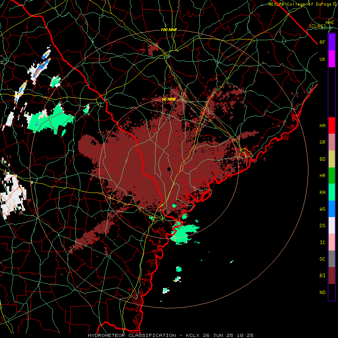Click the HR legend label
338x338 pixels.
(x=322, y=176)
